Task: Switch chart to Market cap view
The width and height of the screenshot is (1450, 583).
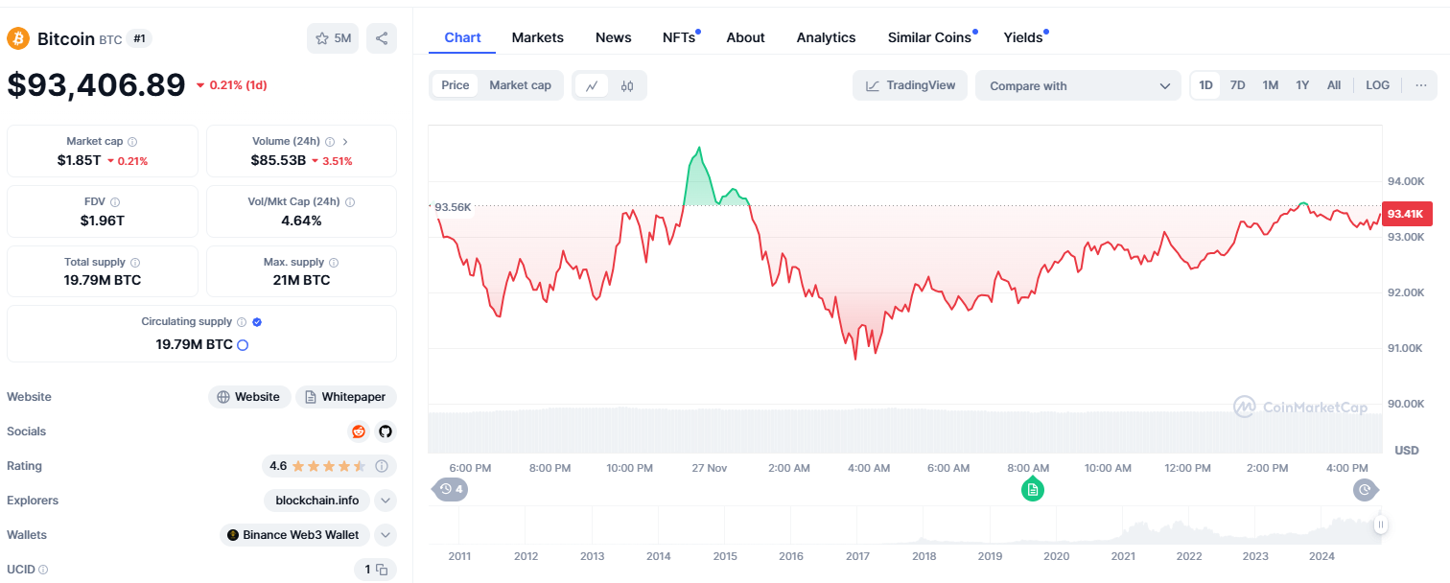Action: pyautogui.click(x=520, y=85)
